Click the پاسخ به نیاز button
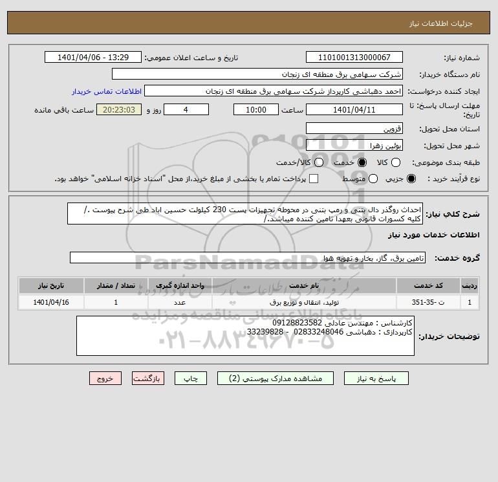This screenshot has width=498, height=482. (x=376, y=378)
